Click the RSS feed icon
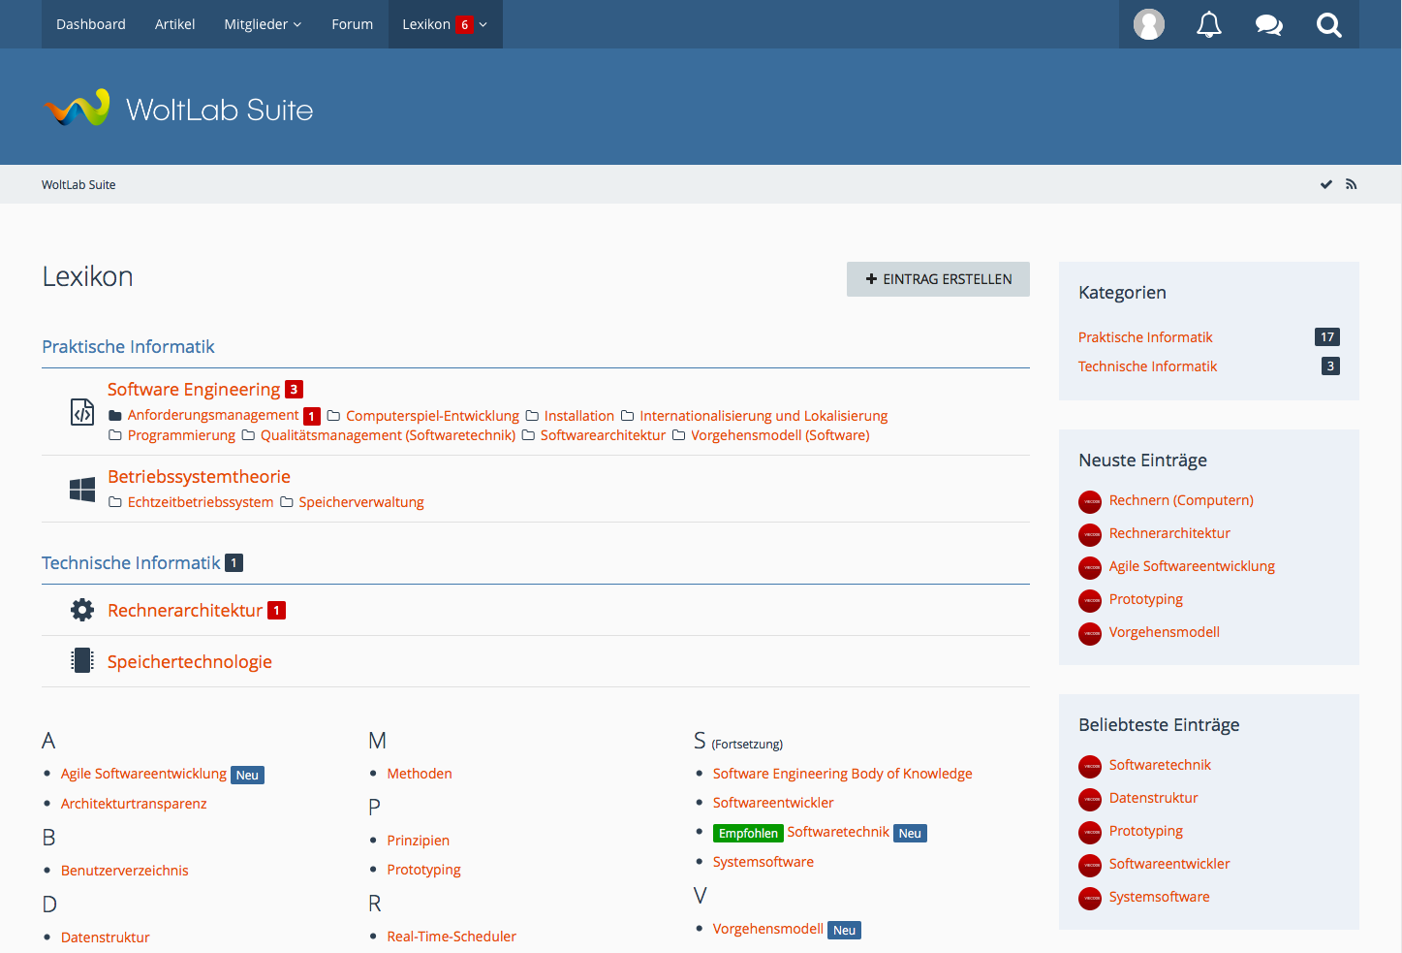 [1351, 184]
